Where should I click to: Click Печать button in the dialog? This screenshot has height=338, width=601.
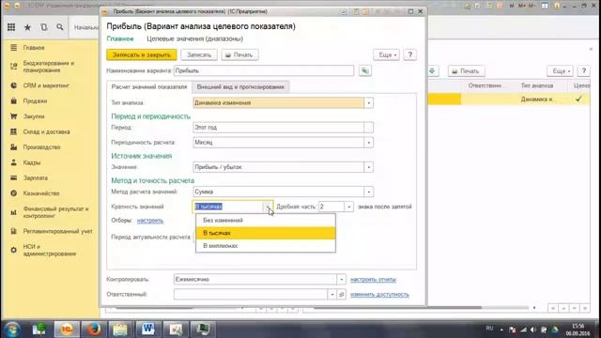[239, 54]
